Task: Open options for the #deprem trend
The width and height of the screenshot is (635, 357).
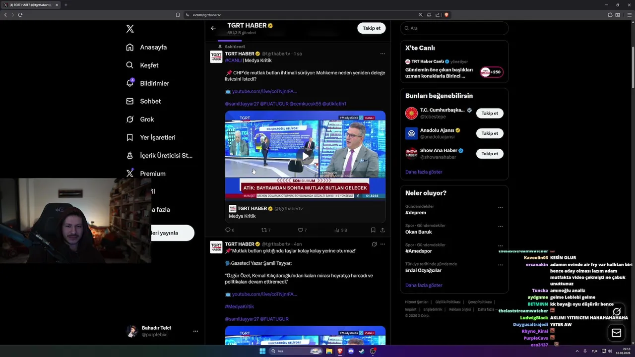Action: click(x=500, y=207)
